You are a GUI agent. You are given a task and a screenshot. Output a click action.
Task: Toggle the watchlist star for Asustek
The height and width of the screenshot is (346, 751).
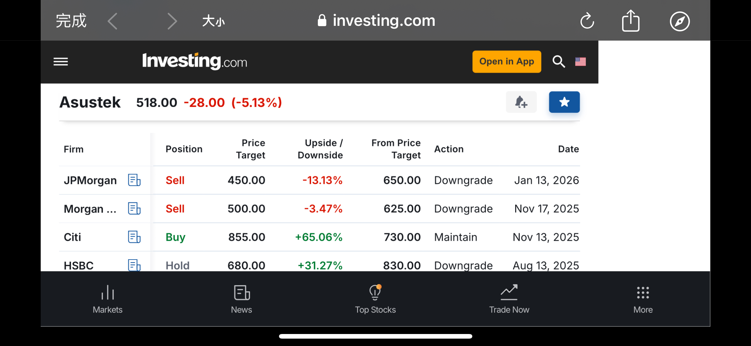coord(564,102)
